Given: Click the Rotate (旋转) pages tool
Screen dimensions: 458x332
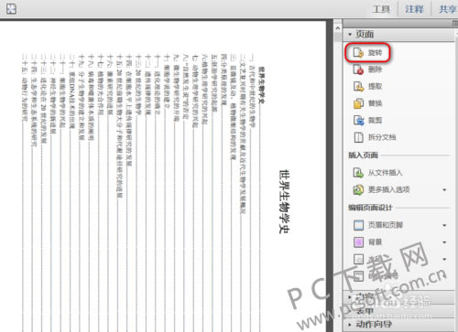Looking at the screenshot, I should tap(367, 53).
